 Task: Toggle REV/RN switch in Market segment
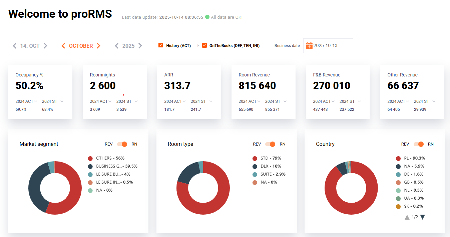[122, 144]
